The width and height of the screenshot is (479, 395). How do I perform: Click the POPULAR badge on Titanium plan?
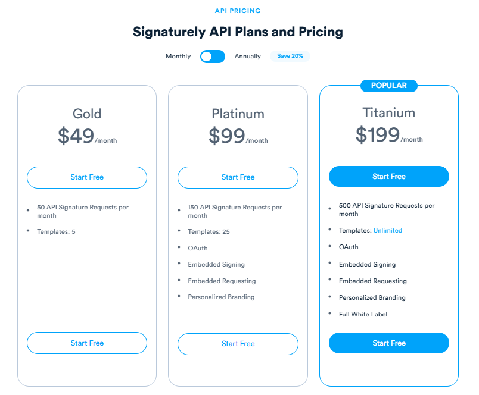tap(388, 85)
